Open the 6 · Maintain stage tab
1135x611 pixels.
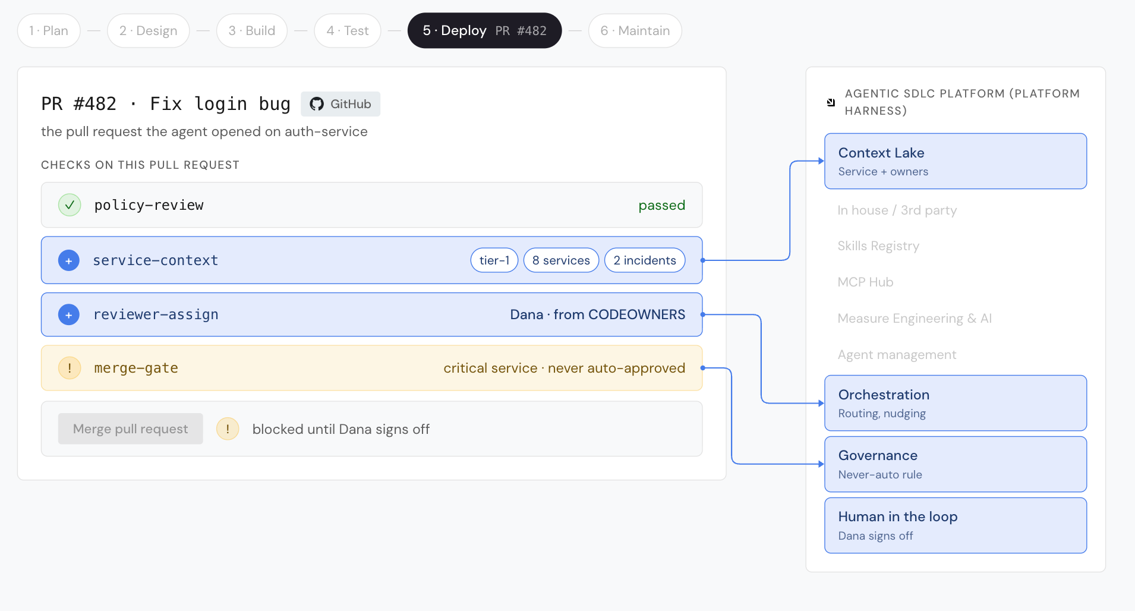point(635,31)
